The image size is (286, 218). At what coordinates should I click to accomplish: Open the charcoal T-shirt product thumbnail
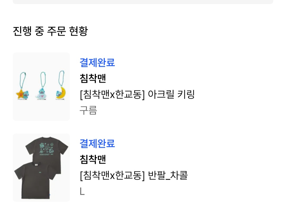pyautogui.click(x=41, y=167)
